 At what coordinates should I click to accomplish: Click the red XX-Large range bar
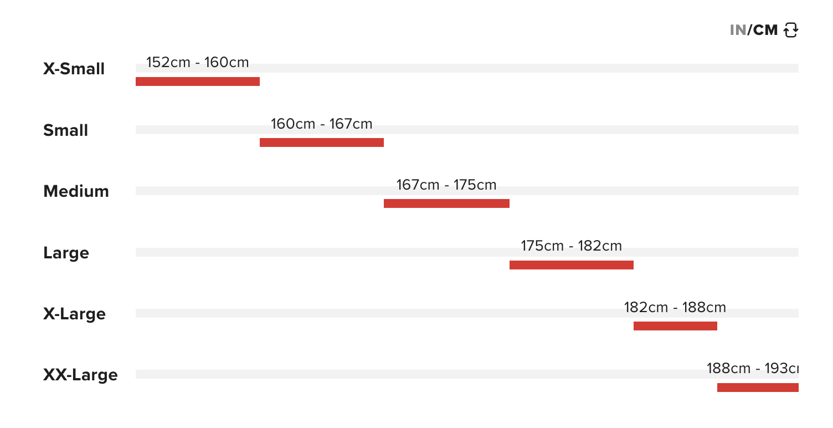click(758, 388)
